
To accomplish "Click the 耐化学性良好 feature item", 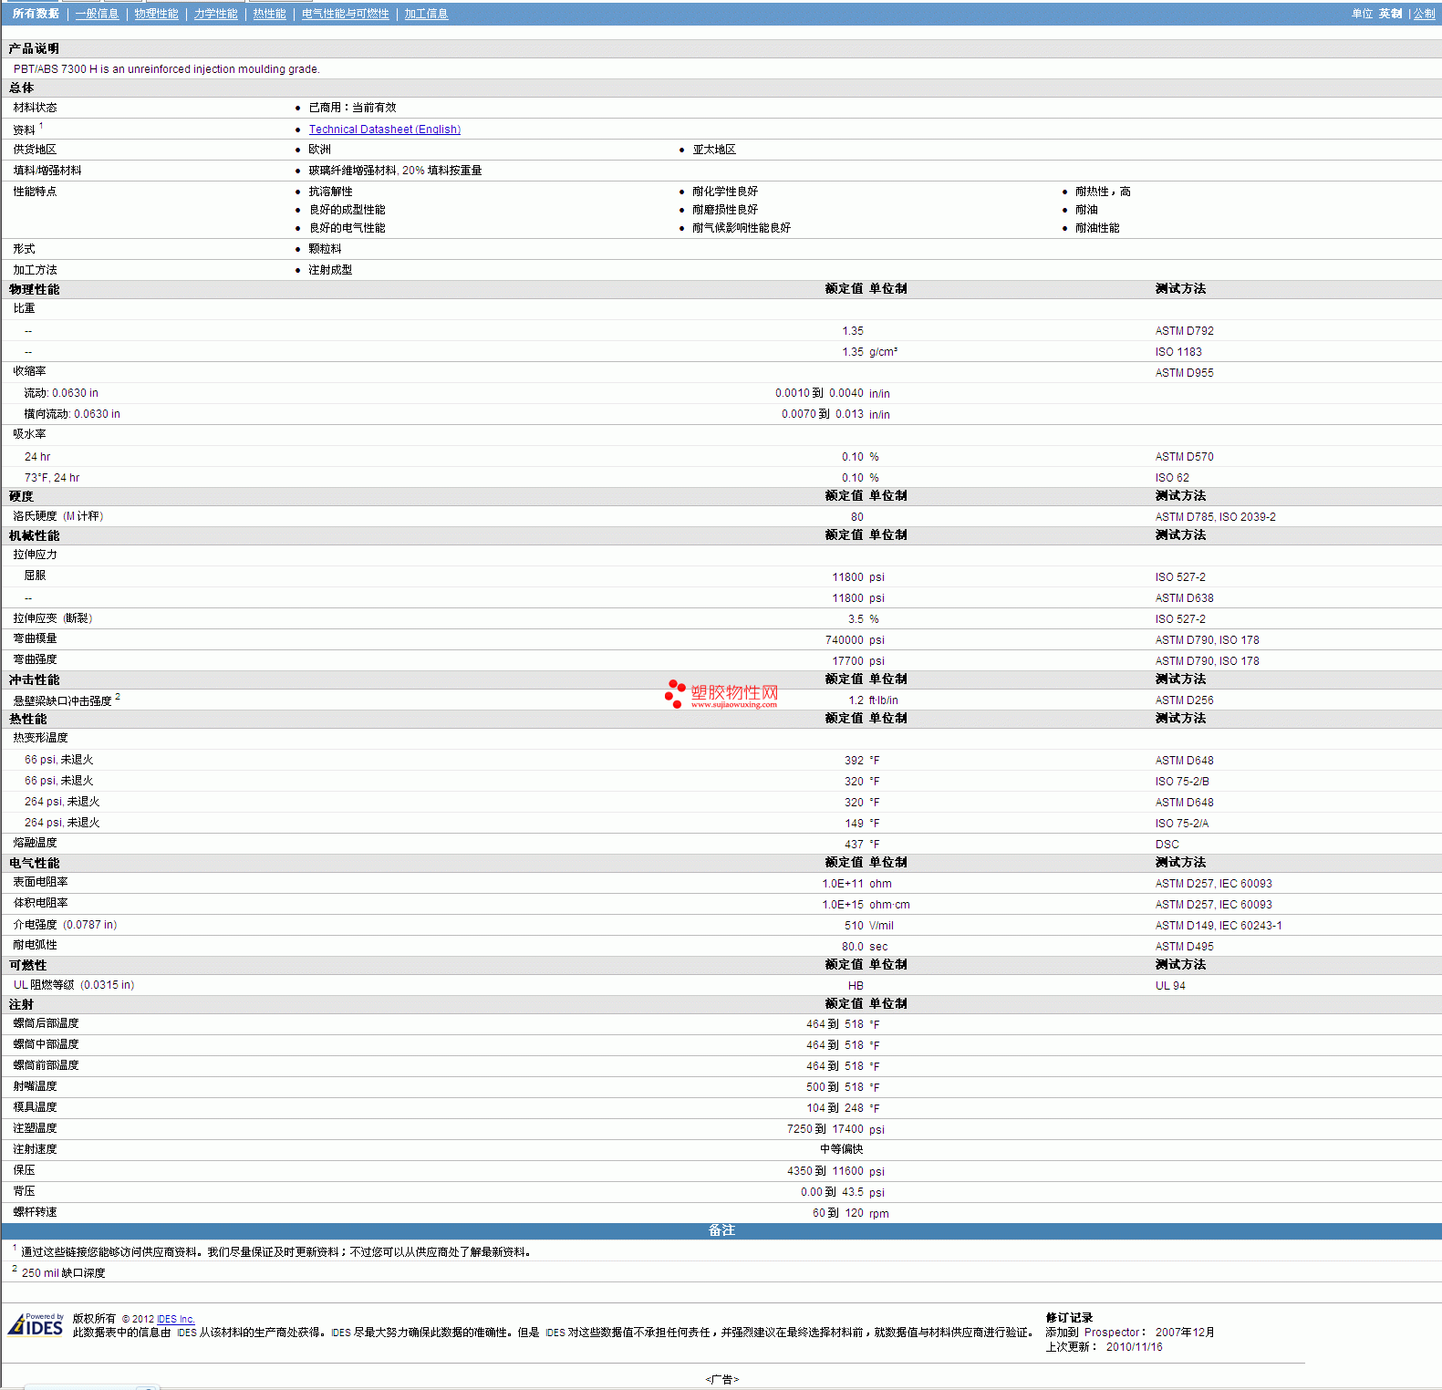I will coord(725,192).
